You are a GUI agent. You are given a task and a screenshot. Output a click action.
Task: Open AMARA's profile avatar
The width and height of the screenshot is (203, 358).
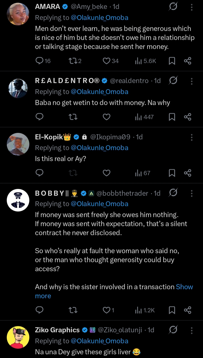pos(18,14)
